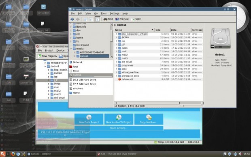Open the Name column sort dropdown arrow
Viewport: 251px width, 157px height.
click(x=152, y=30)
